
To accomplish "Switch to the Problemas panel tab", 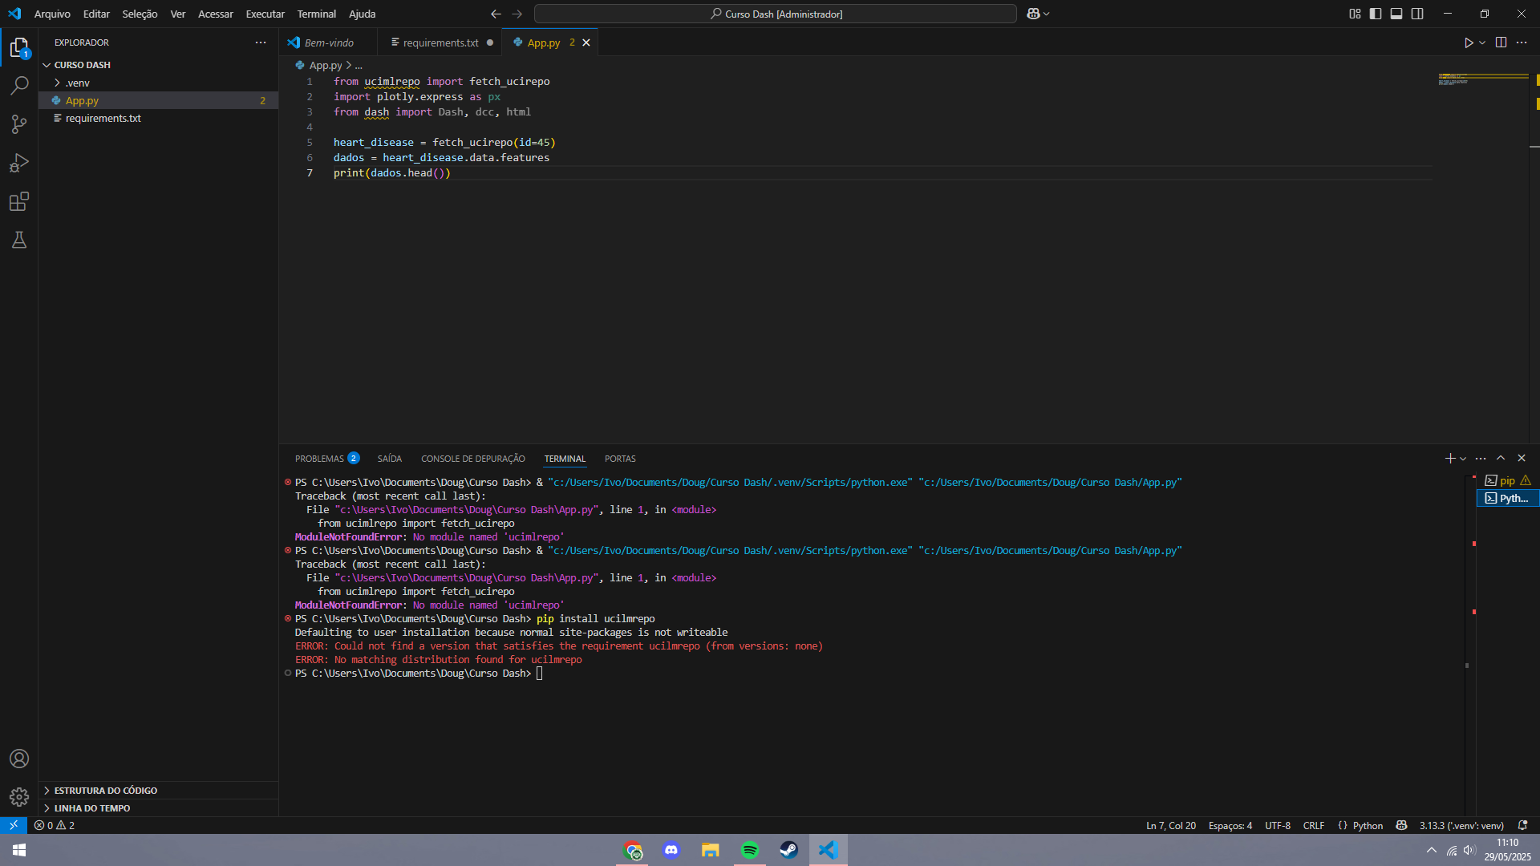I will point(326,459).
